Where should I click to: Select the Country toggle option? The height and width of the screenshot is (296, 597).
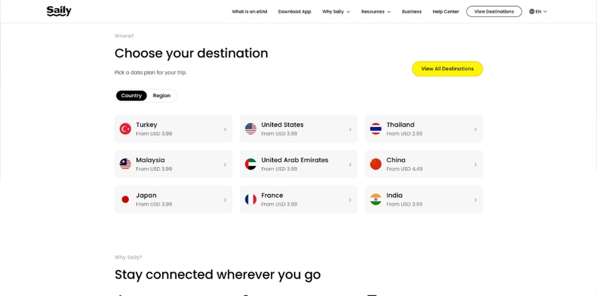[131, 96]
